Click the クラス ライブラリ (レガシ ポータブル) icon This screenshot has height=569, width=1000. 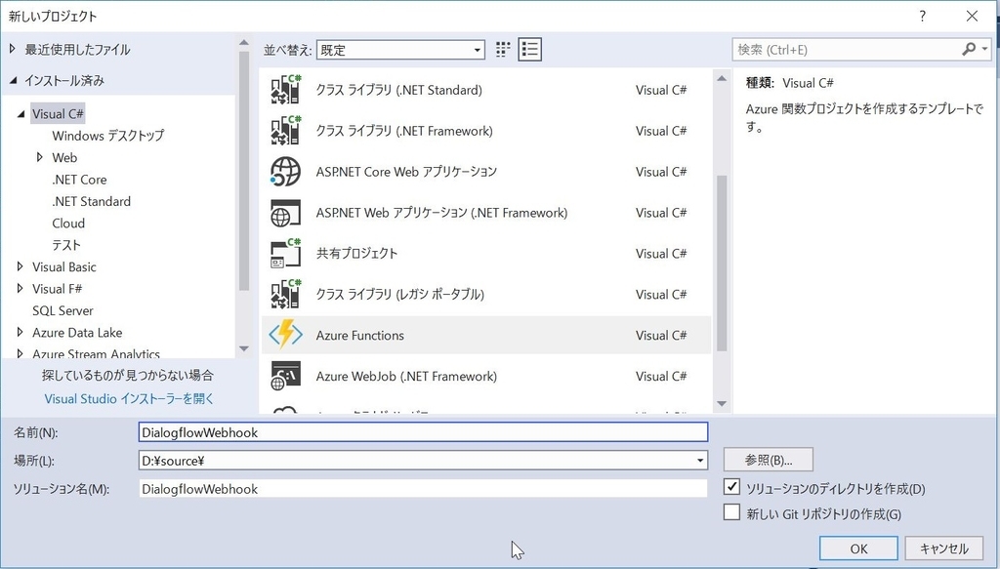(x=284, y=294)
